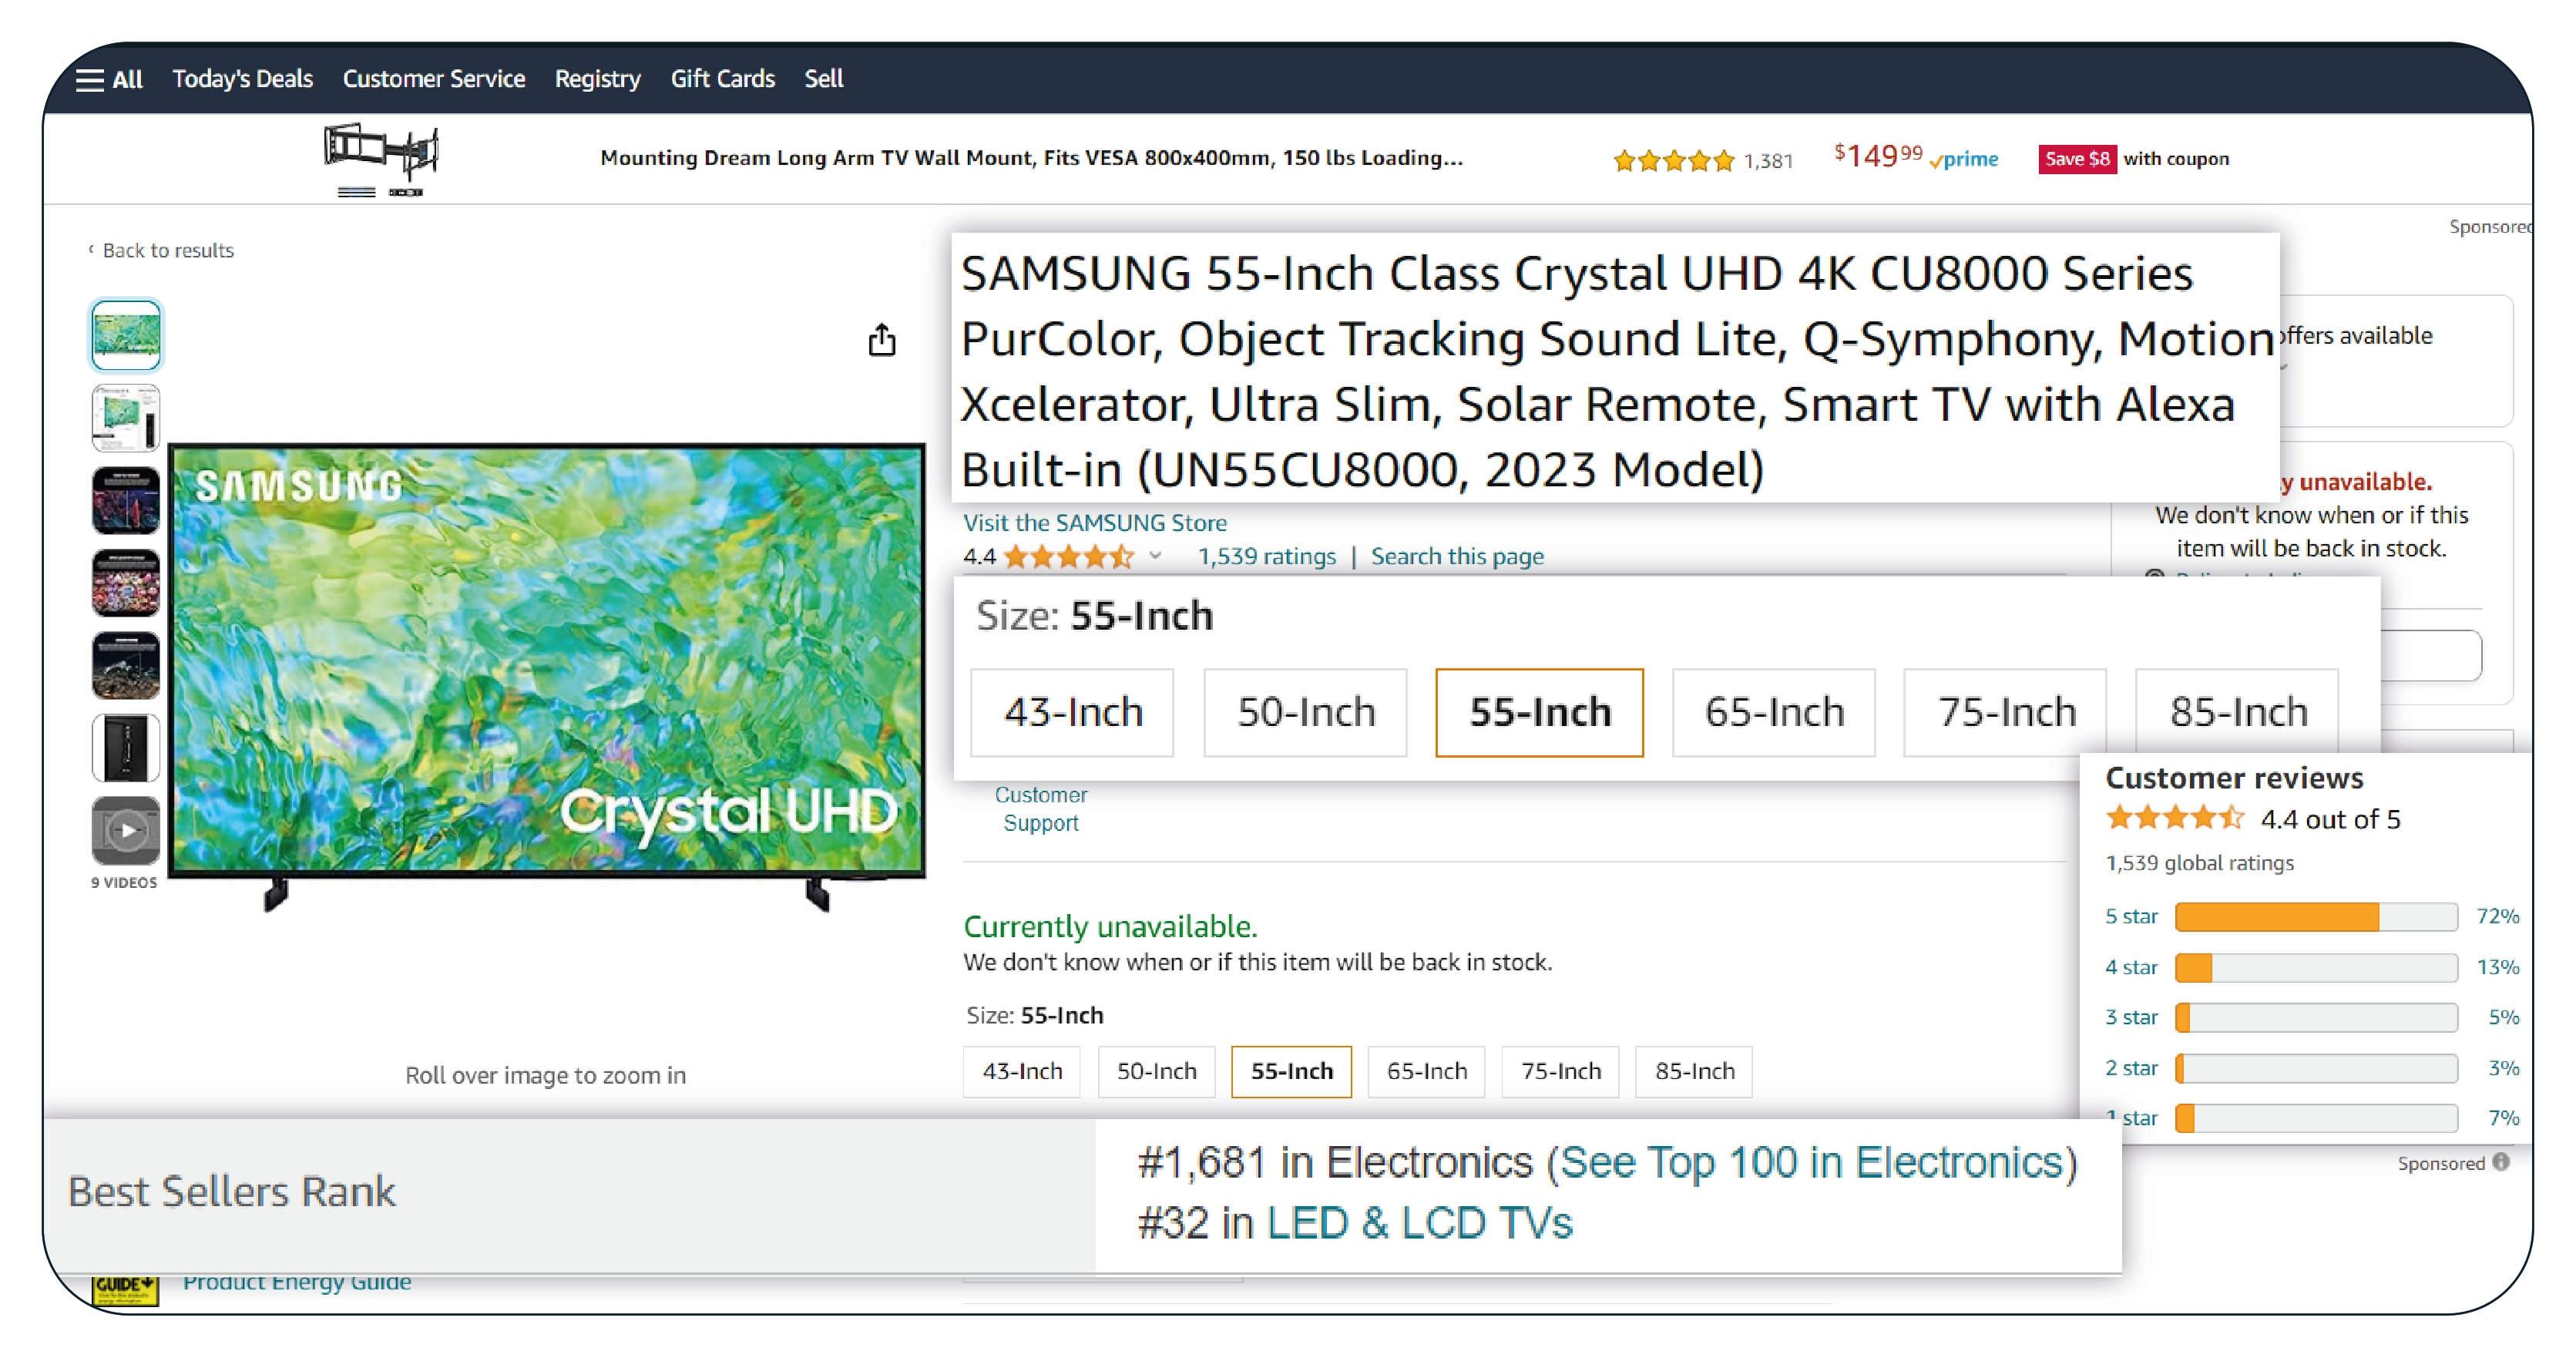Expand the rating breakdown chevron
This screenshot has height=1358, width=2576.
1155,556
